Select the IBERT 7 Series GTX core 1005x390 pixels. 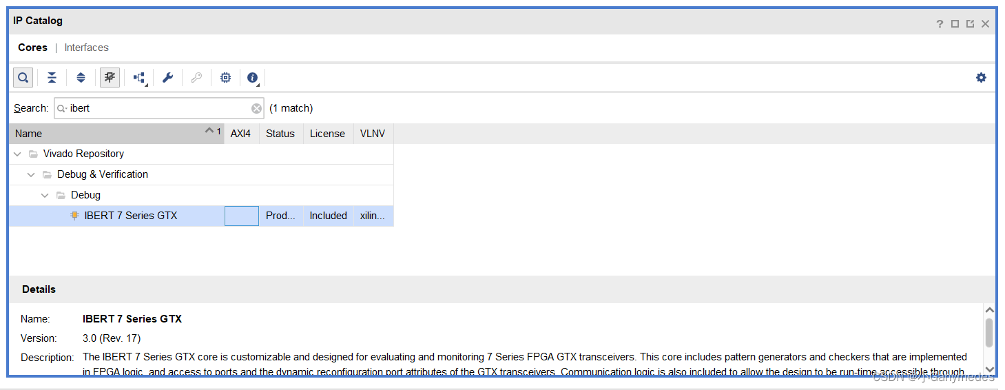coord(130,216)
